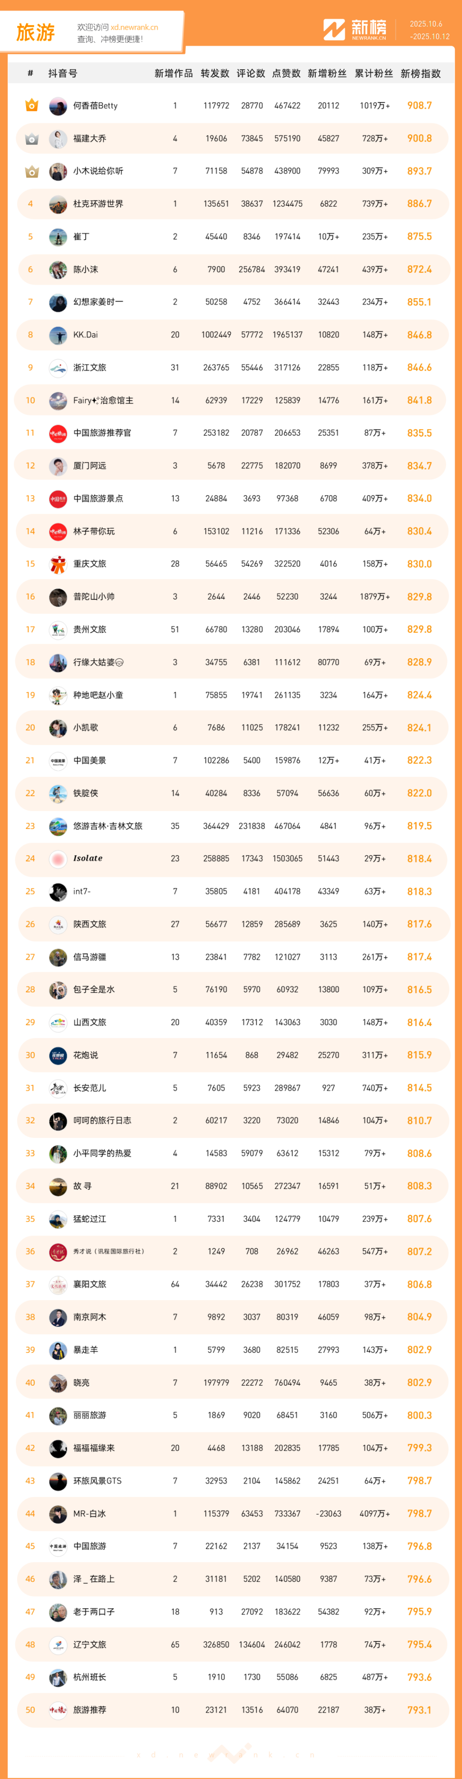Click the gold crown first-place icon
This screenshot has height=1779, width=462.
[31, 106]
